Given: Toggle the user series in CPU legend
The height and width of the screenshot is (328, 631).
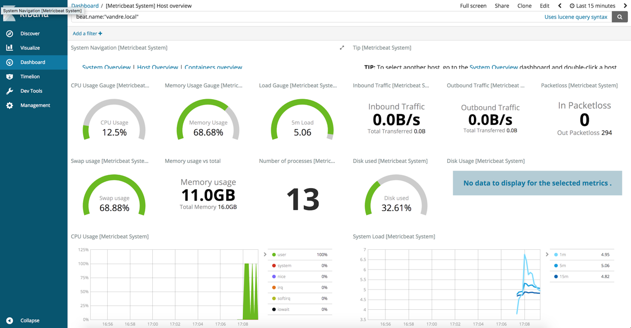Looking at the screenshot, I should click(x=282, y=255).
